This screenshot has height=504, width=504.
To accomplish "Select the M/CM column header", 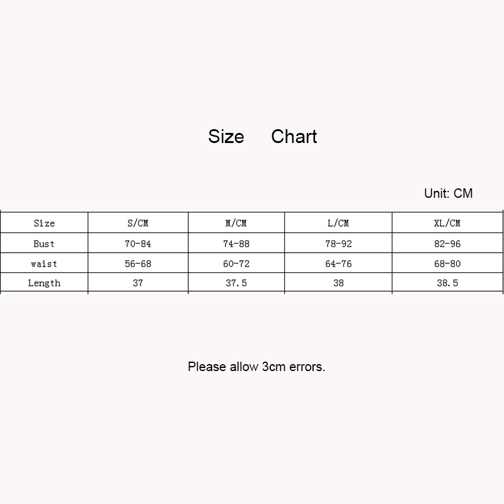I will [x=236, y=223].
